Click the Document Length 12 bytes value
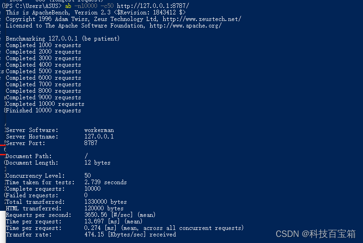 coord(97,163)
